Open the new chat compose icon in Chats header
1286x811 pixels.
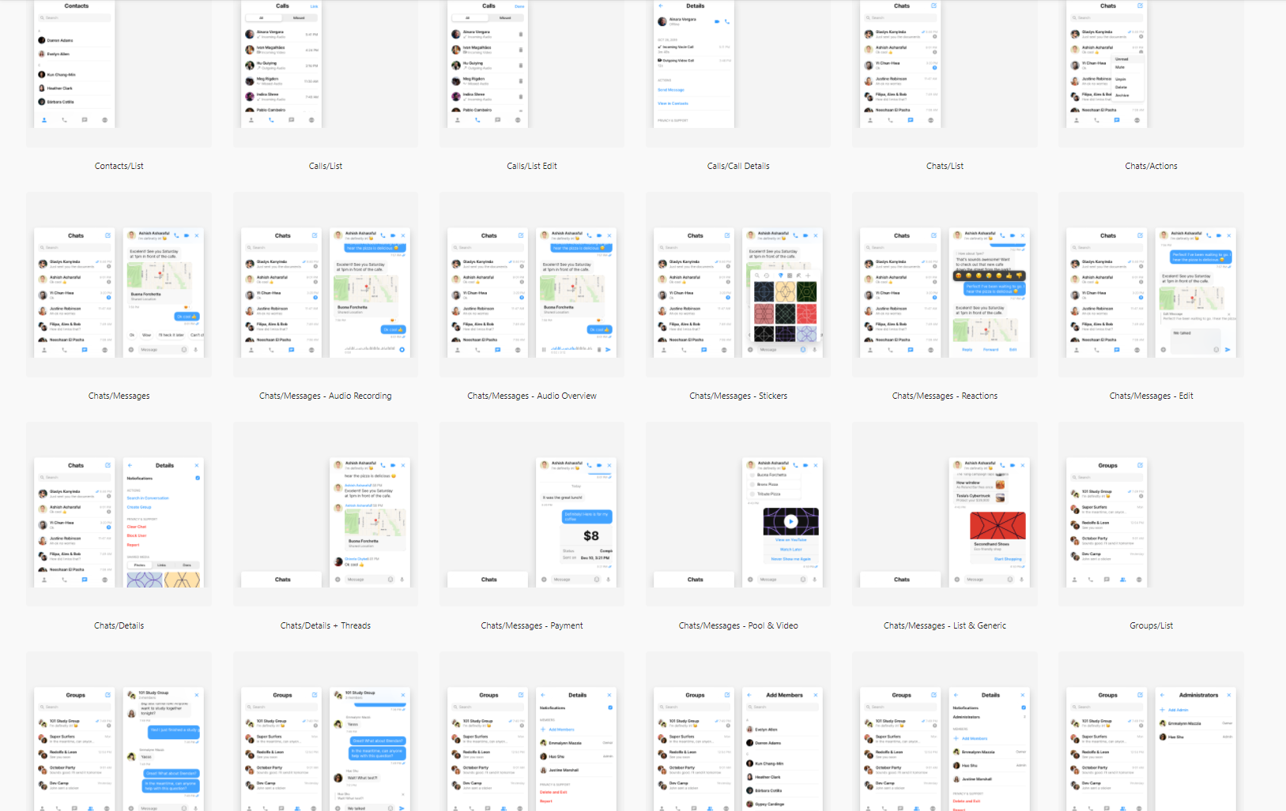click(933, 6)
